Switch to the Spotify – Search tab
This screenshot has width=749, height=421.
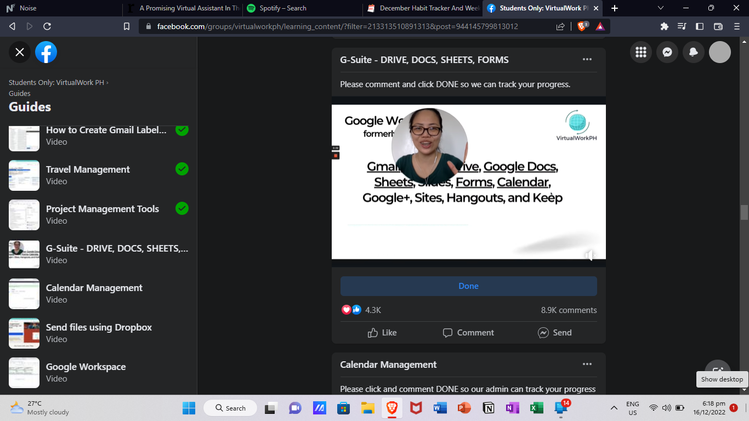[303, 8]
